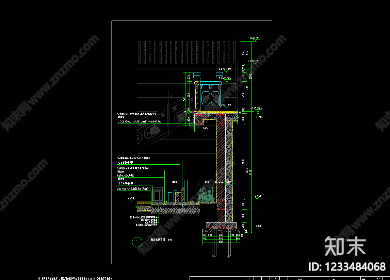Click the C20 concrete layer note
This screenshot has height=280, width=390.
(x=149, y=220)
